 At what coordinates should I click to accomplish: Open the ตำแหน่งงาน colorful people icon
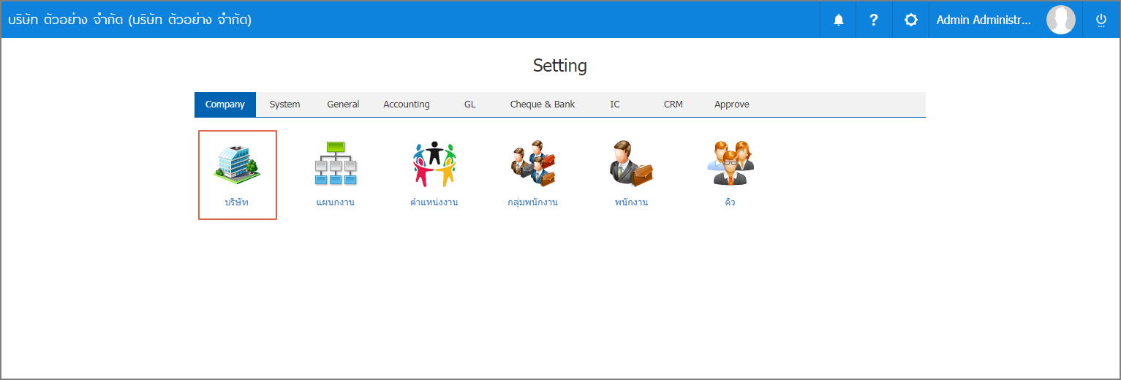(434, 164)
